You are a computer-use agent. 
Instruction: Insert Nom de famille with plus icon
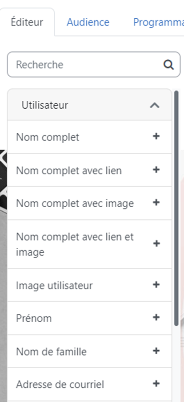pos(156,351)
